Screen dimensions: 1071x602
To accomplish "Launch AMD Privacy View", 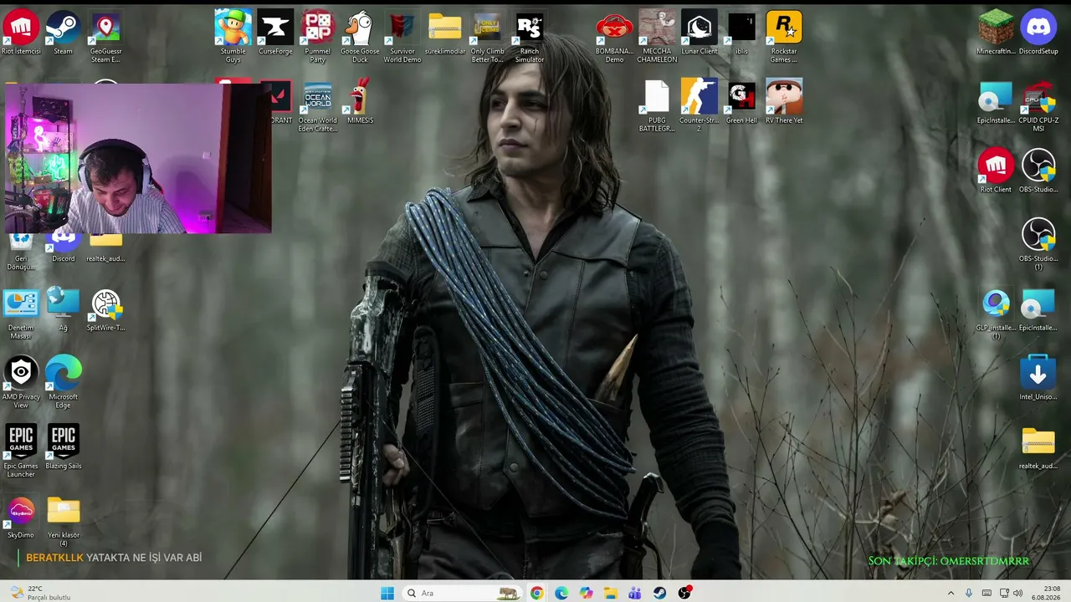I will click(21, 383).
